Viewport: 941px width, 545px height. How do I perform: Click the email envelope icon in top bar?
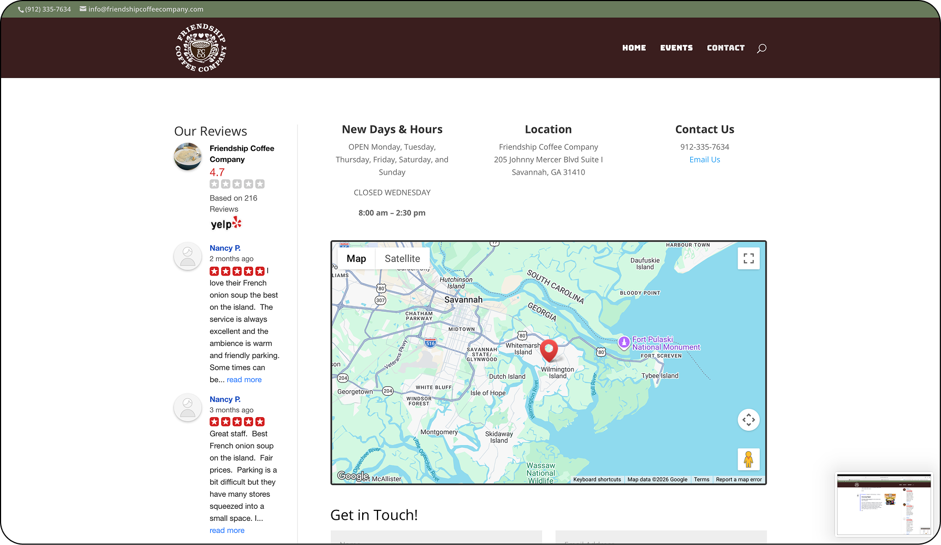coord(83,9)
